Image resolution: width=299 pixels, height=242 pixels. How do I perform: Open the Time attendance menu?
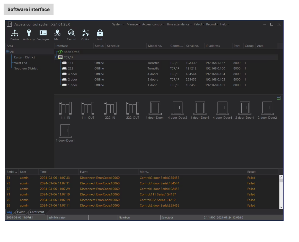(x=178, y=24)
